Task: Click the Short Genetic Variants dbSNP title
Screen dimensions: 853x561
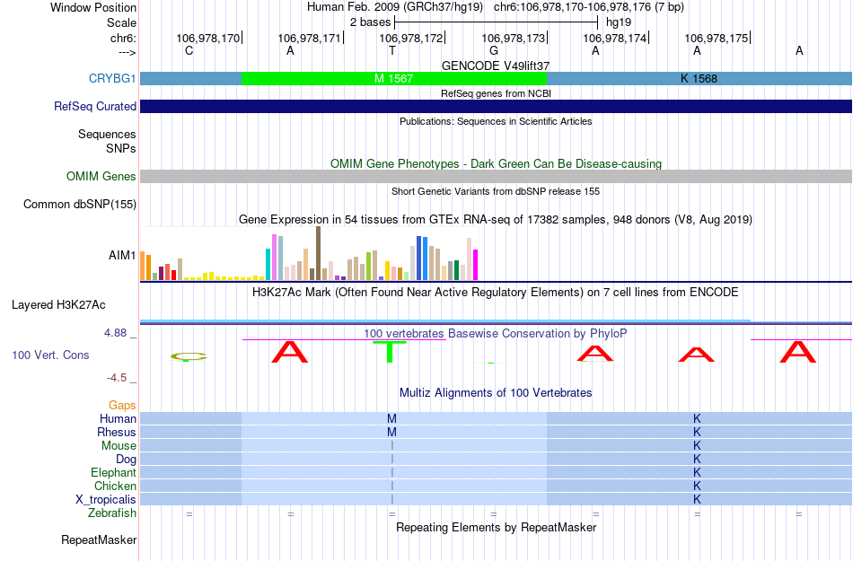Action: coord(496,191)
